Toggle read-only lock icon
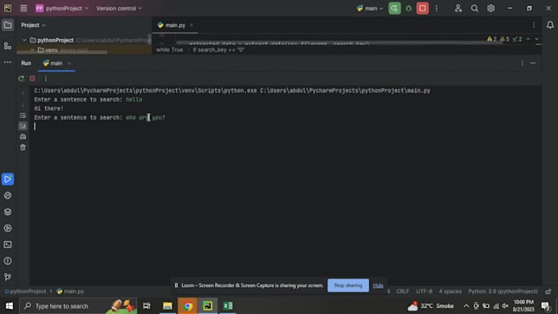 click(x=548, y=291)
